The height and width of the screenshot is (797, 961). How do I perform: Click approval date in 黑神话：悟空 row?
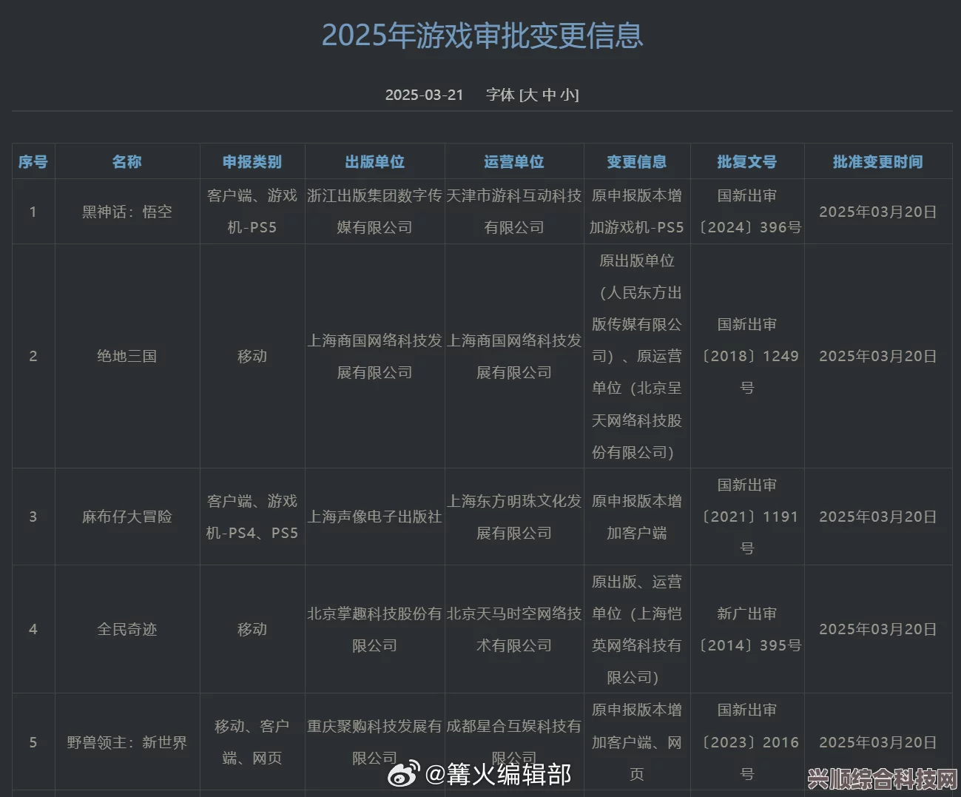[878, 212]
